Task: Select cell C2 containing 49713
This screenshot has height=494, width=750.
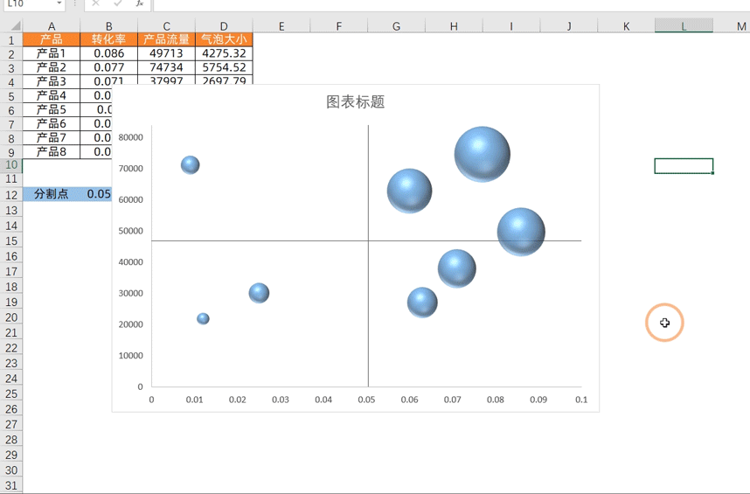Action: tap(166, 53)
